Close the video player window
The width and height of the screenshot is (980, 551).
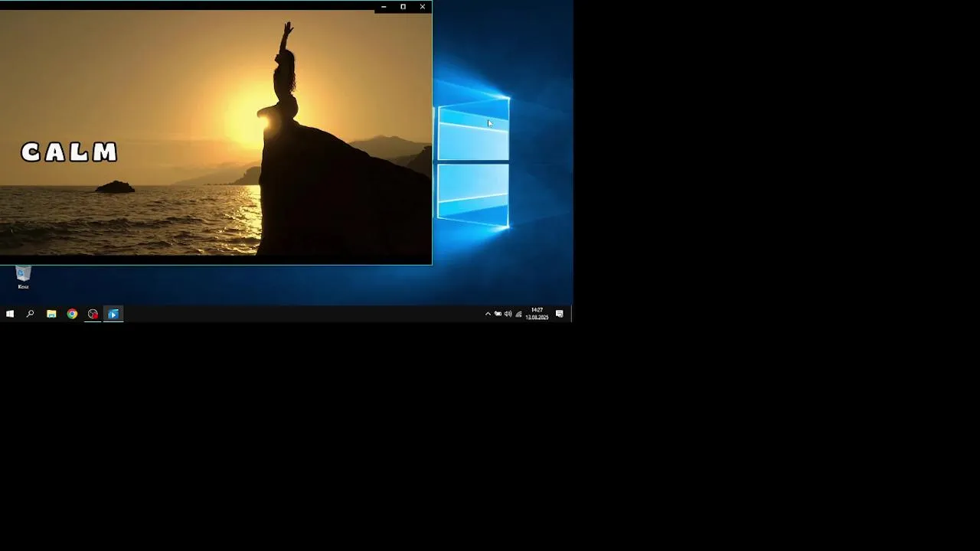(423, 7)
